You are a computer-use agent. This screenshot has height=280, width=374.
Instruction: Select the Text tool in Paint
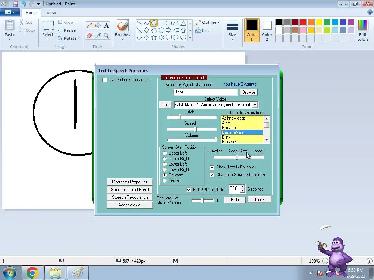[x=106, y=25]
